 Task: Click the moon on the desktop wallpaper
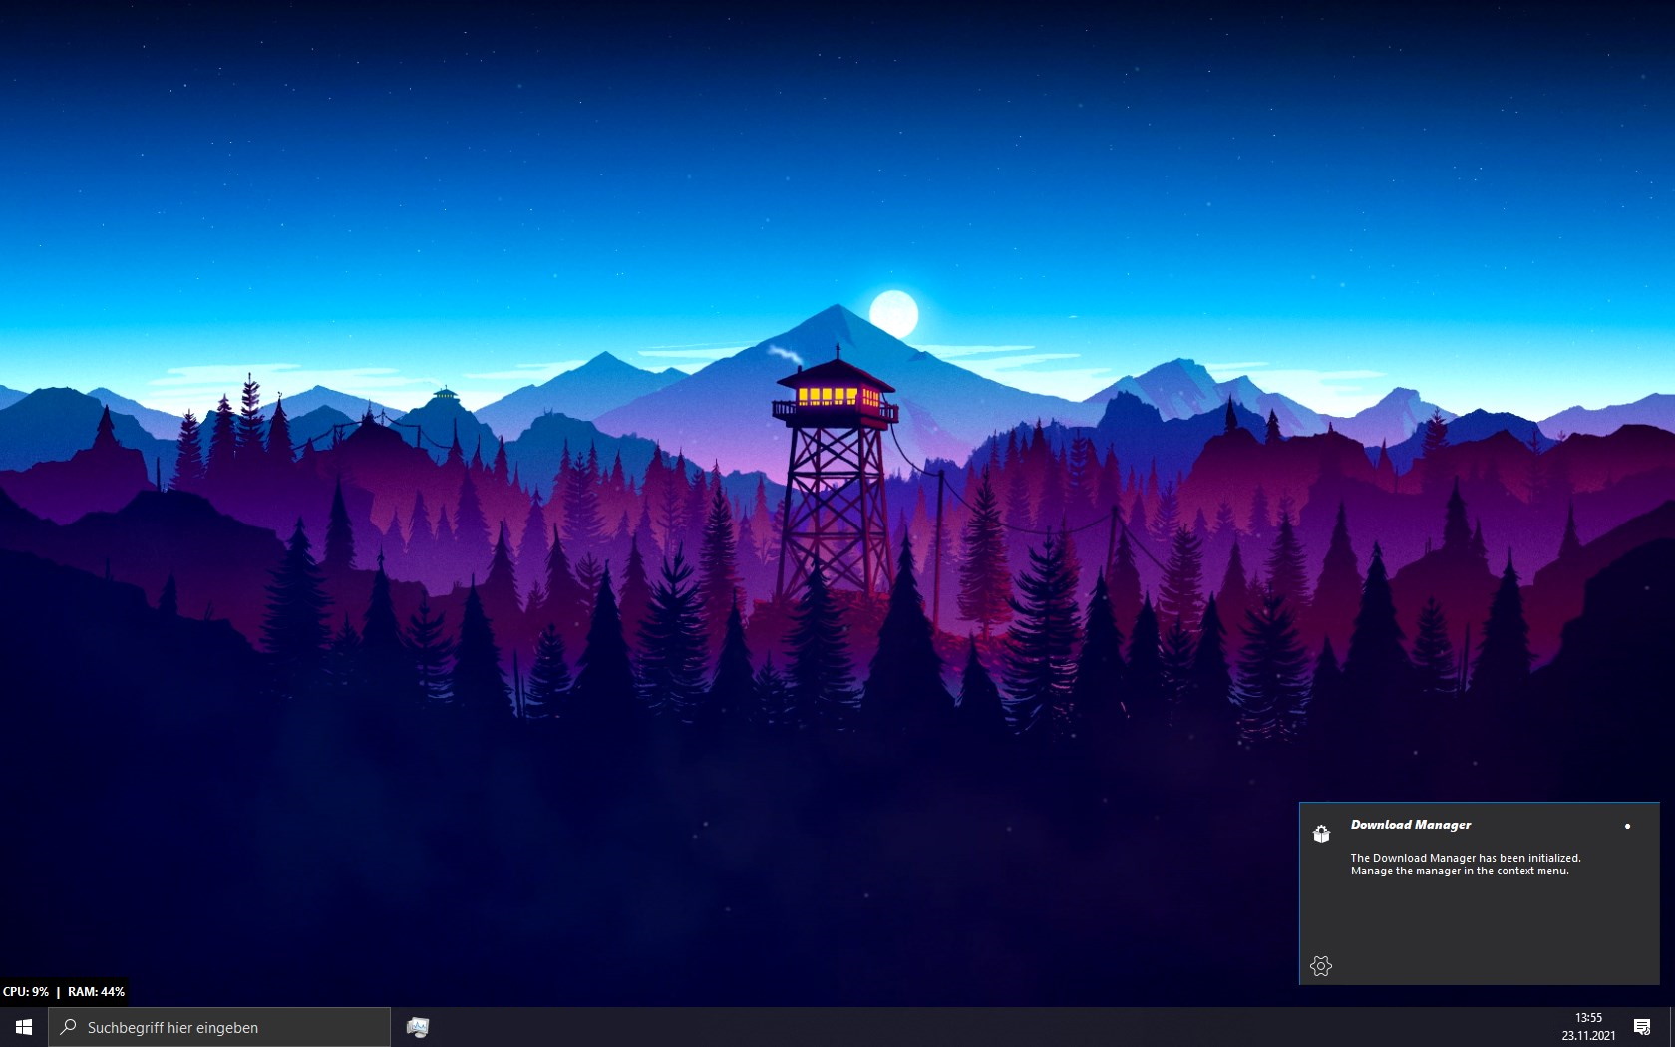(893, 313)
